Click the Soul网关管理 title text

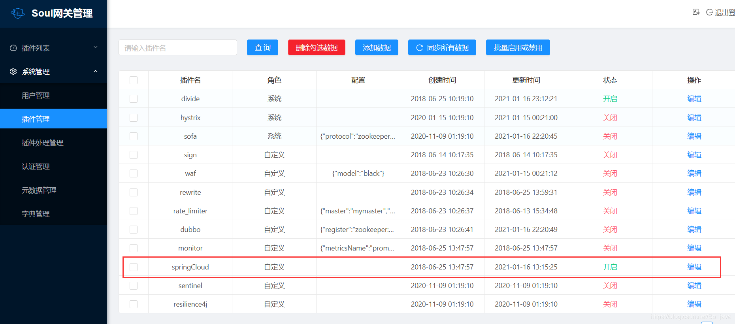[62, 13]
